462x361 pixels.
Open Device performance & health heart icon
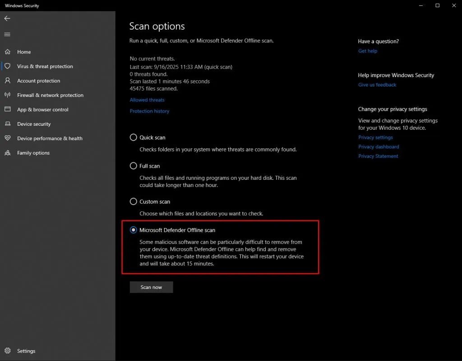[7, 138]
